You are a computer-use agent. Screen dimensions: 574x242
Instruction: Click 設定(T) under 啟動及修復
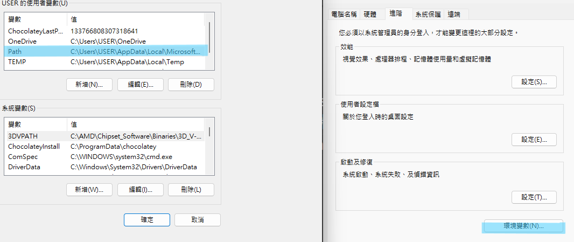[x=534, y=197]
